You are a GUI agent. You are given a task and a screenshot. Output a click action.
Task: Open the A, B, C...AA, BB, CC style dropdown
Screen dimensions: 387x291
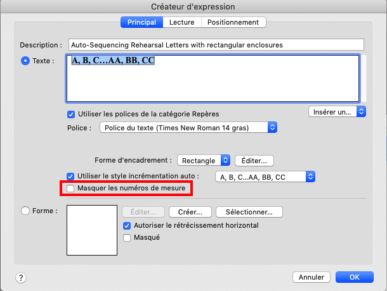265,176
